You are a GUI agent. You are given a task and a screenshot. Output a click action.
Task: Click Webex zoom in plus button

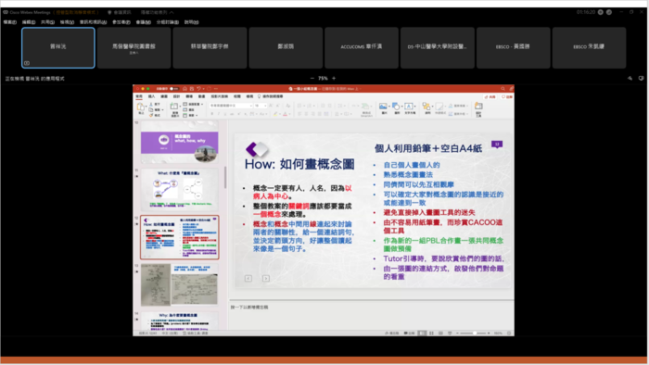pos(334,78)
